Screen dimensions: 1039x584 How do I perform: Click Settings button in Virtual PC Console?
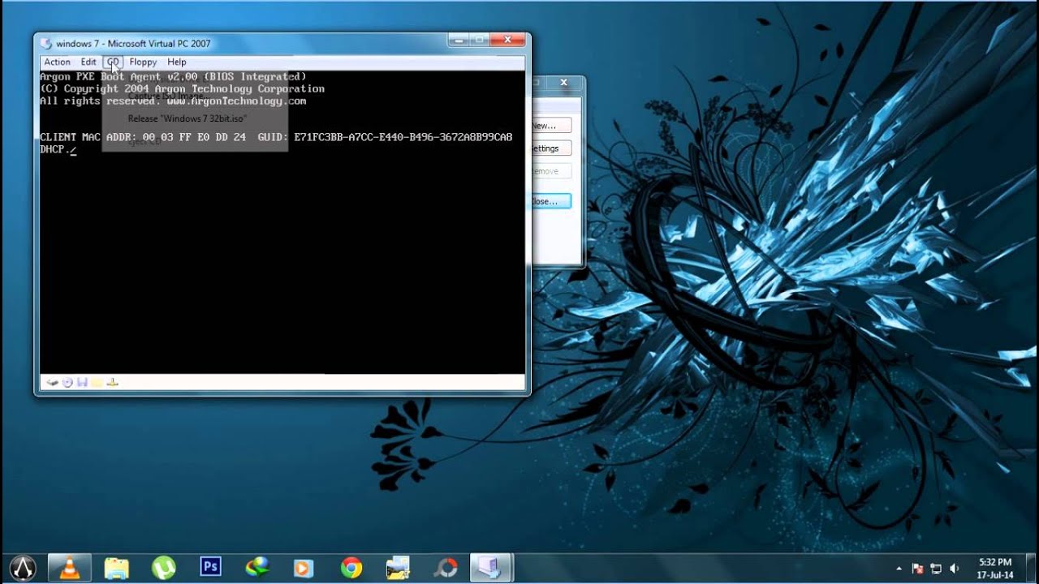click(x=551, y=148)
